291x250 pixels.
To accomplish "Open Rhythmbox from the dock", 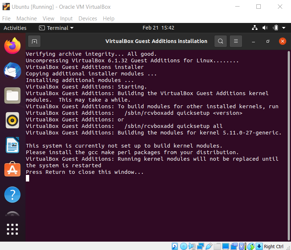I will click(12, 120).
